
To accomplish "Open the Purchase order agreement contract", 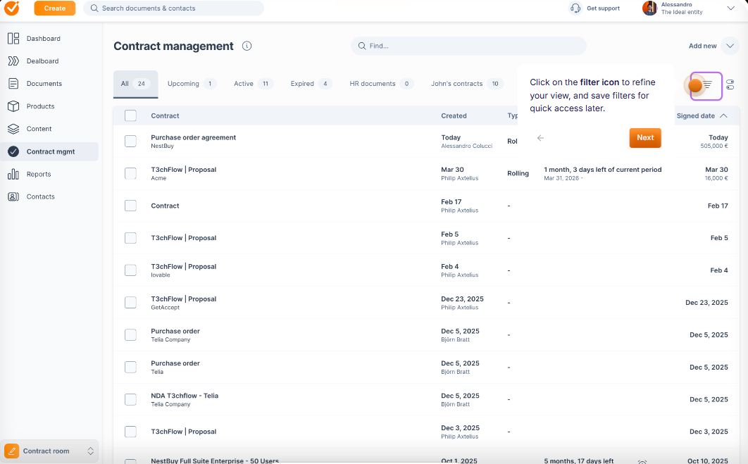I will pyautogui.click(x=193, y=137).
